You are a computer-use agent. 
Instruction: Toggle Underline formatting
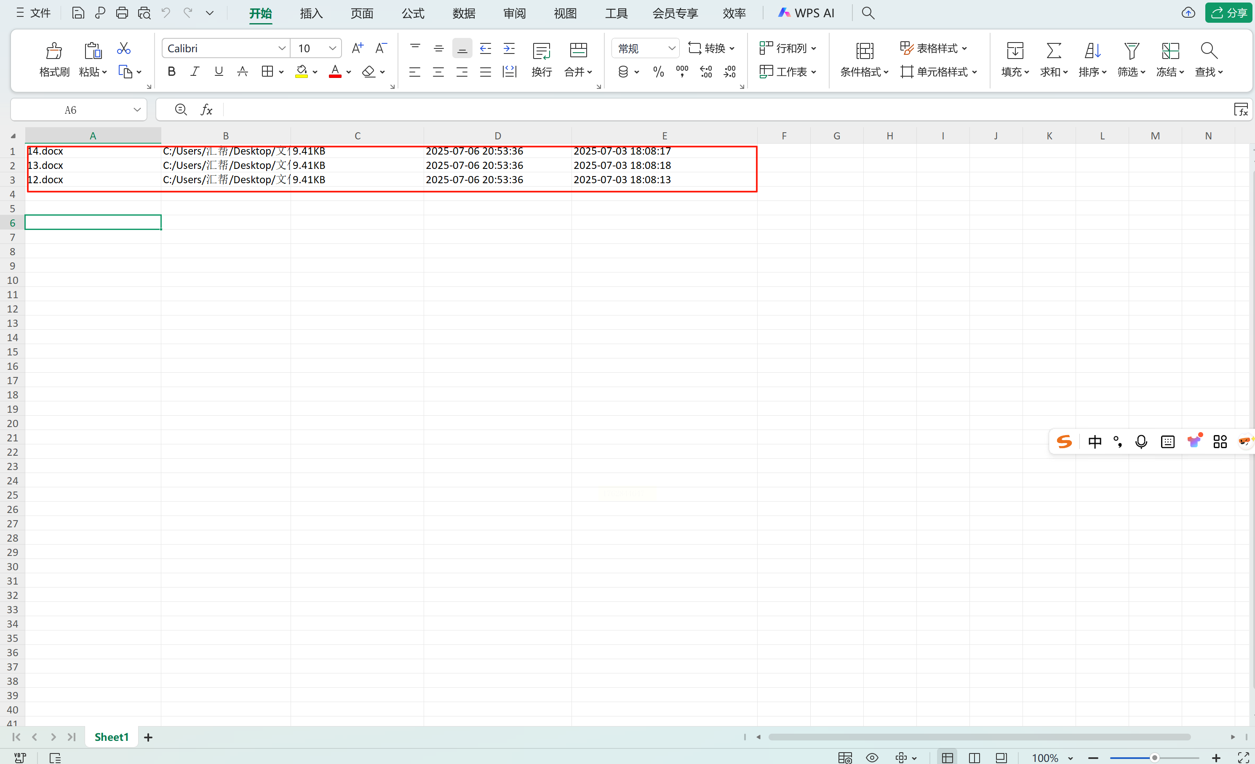click(219, 72)
